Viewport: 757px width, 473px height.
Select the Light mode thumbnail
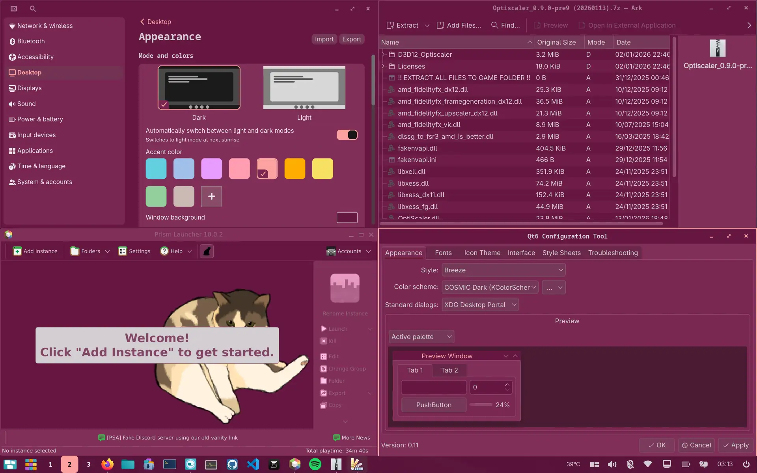coord(304,88)
